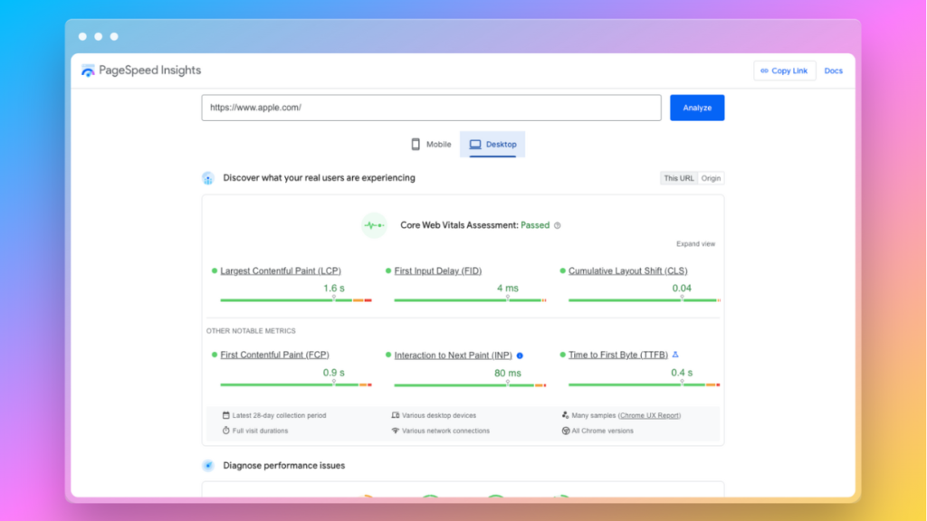
Task: Click the CLS distribution bar
Action: pyautogui.click(x=645, y=300)
